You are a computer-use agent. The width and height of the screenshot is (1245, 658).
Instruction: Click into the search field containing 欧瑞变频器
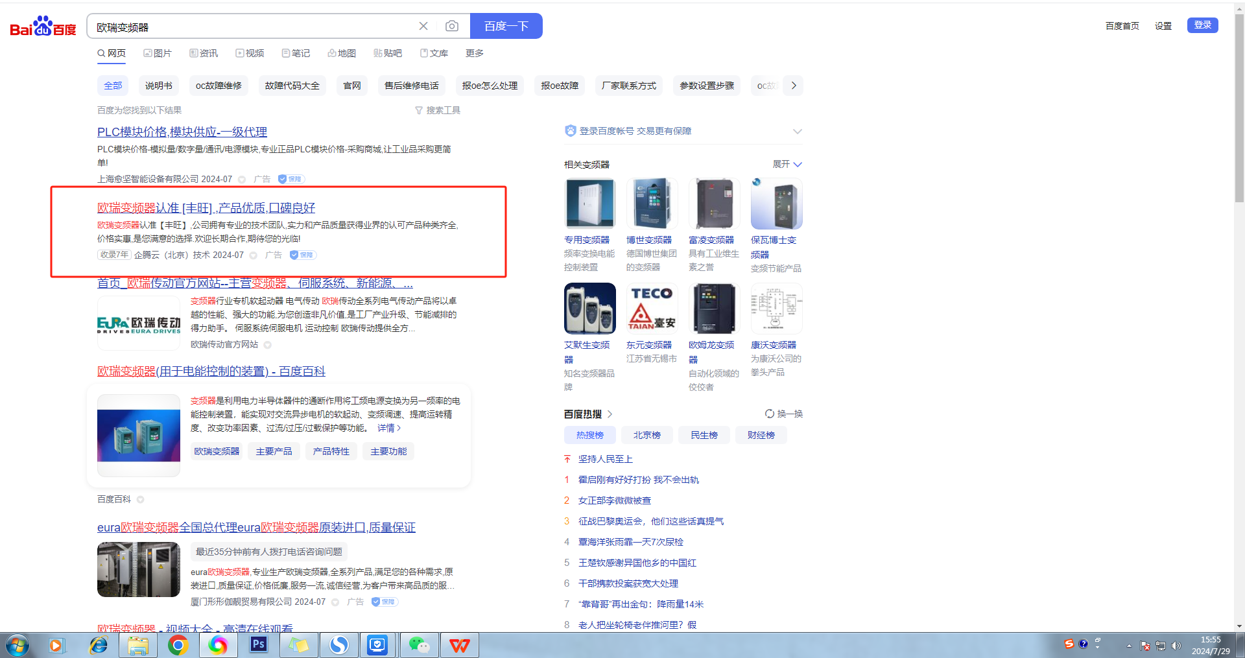click(253, 27)
